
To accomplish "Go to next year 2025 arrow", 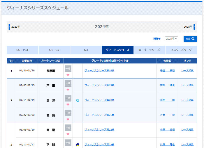I will [x=194, y=27].
